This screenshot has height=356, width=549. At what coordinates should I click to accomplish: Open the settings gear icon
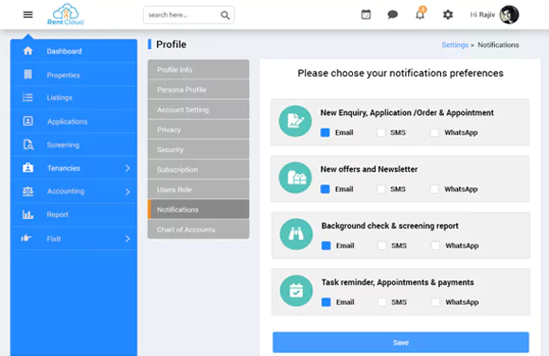pyautogui.click(x=448, y=15)
